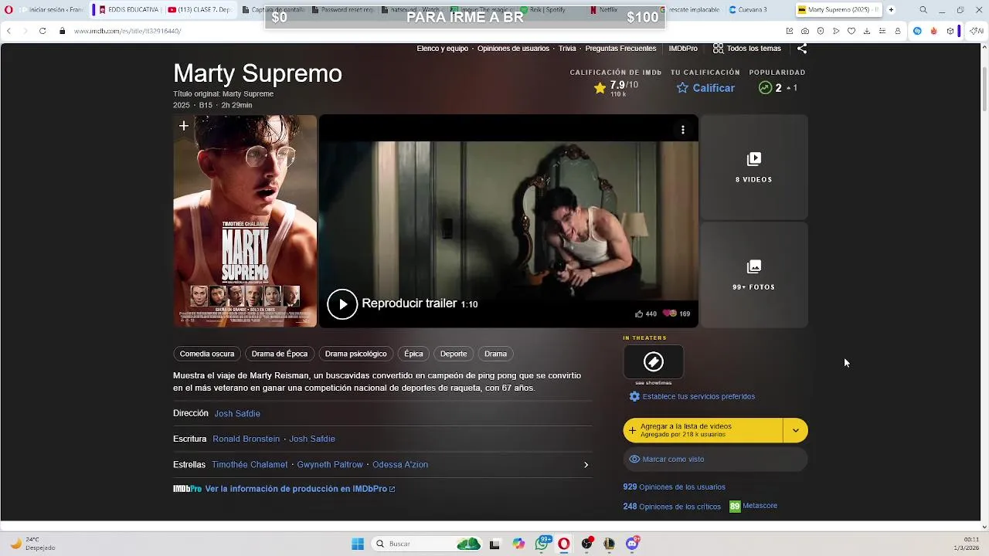Viewport: 989px width, 556px height.
Task: Click the heart reactions on trailer
Action: coord(670,314)
